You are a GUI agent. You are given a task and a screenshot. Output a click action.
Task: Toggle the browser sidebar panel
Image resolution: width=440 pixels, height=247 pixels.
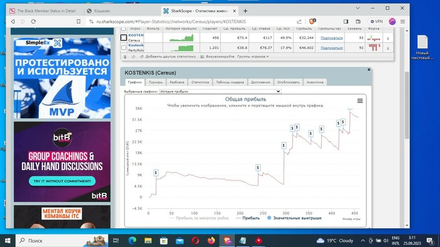(346, 21)
